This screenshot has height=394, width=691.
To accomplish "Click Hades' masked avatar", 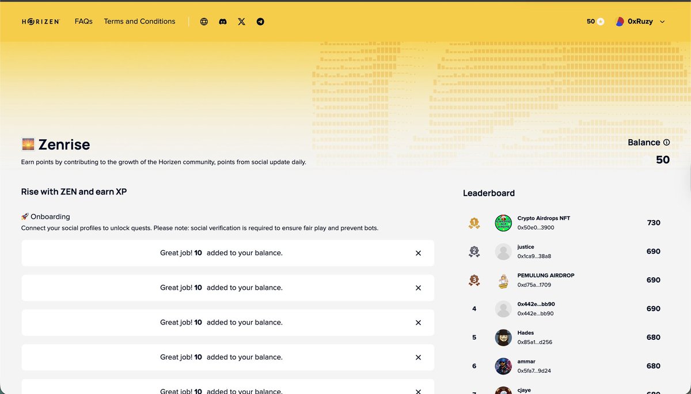I will [503, 338].
